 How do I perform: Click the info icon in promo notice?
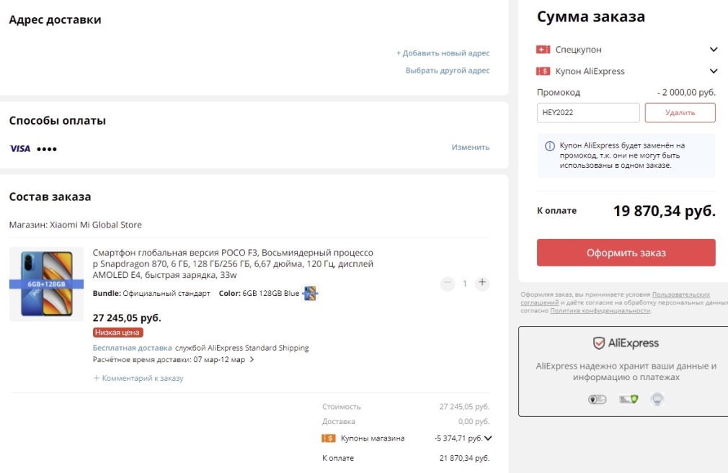(550, 146)
